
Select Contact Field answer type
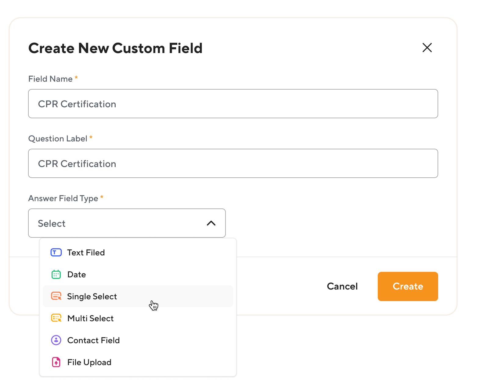(93, 340)
